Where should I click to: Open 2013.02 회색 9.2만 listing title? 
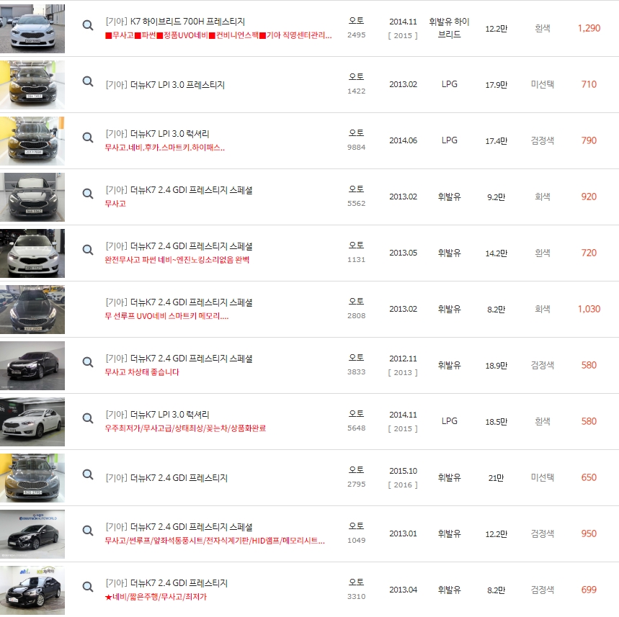pos(179,190)
